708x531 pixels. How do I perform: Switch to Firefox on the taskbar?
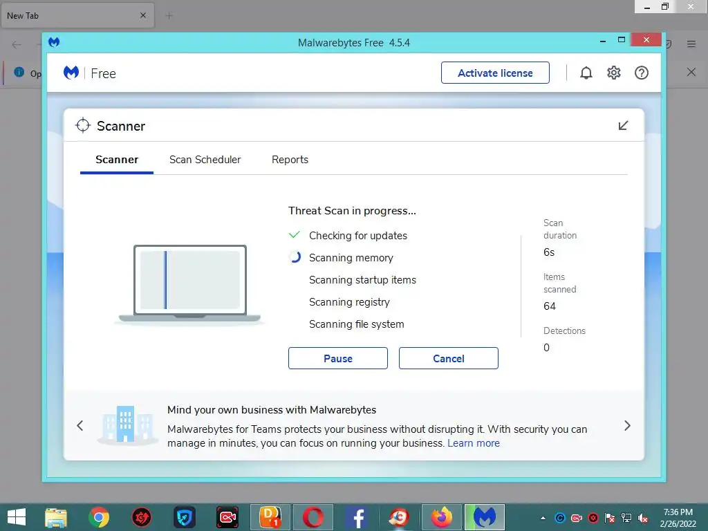pyautogui.click(x=442, y=517)
